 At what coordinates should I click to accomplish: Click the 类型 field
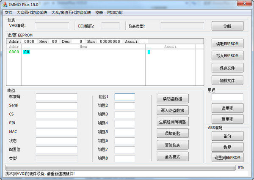(57, 158)
